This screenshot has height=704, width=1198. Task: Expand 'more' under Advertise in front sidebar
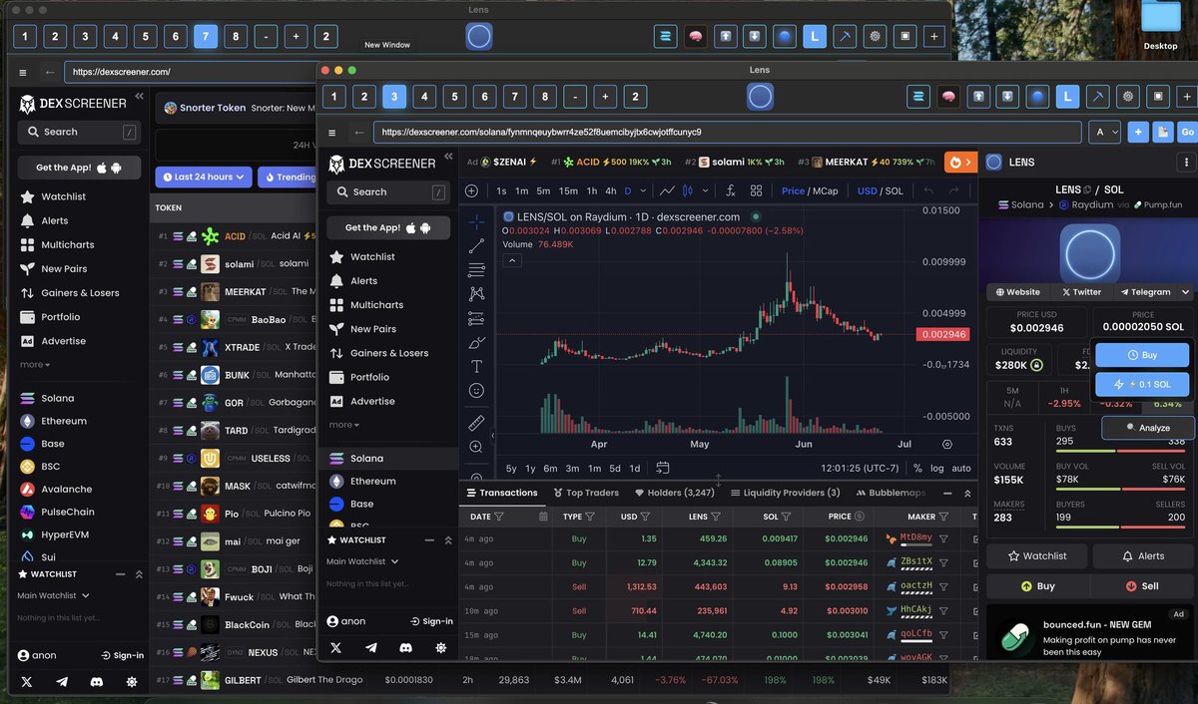(343, 425)
